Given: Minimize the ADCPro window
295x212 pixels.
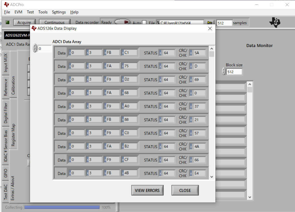Looking at the screenshot, I should point(257,5).
